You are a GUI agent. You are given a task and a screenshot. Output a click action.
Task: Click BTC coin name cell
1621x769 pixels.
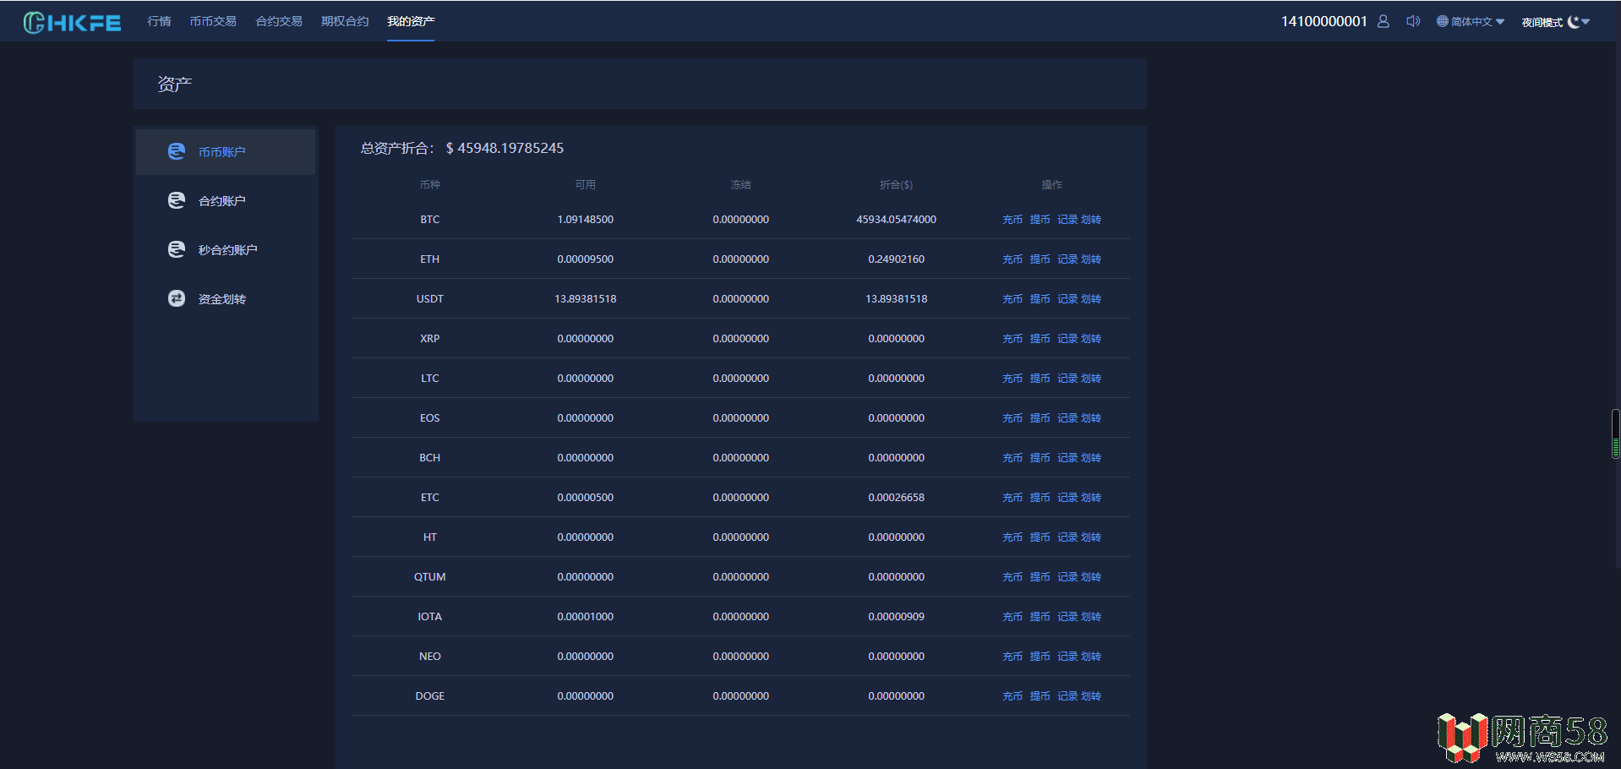point(430,220)
